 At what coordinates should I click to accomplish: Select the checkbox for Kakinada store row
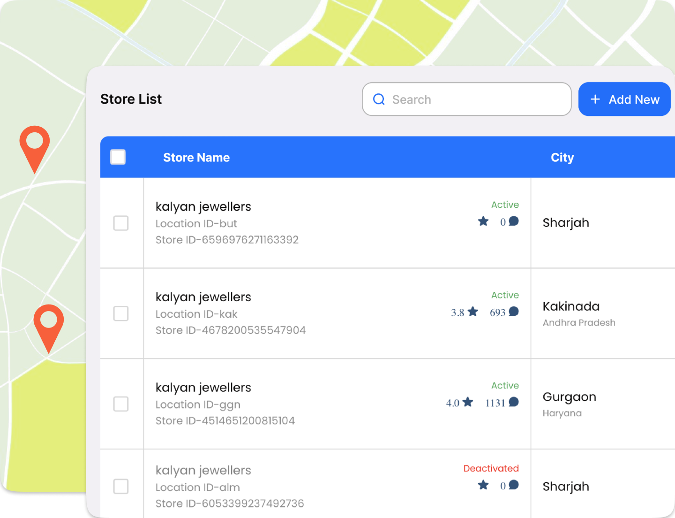click(x=121, y=313)
